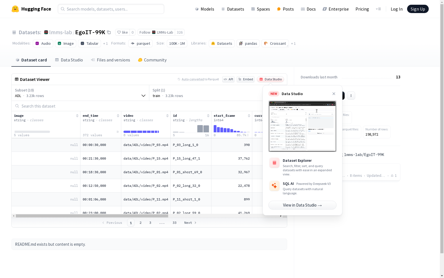444x278 pixels.
Task: Sort by the video column
Action: [x=167, y=116]
